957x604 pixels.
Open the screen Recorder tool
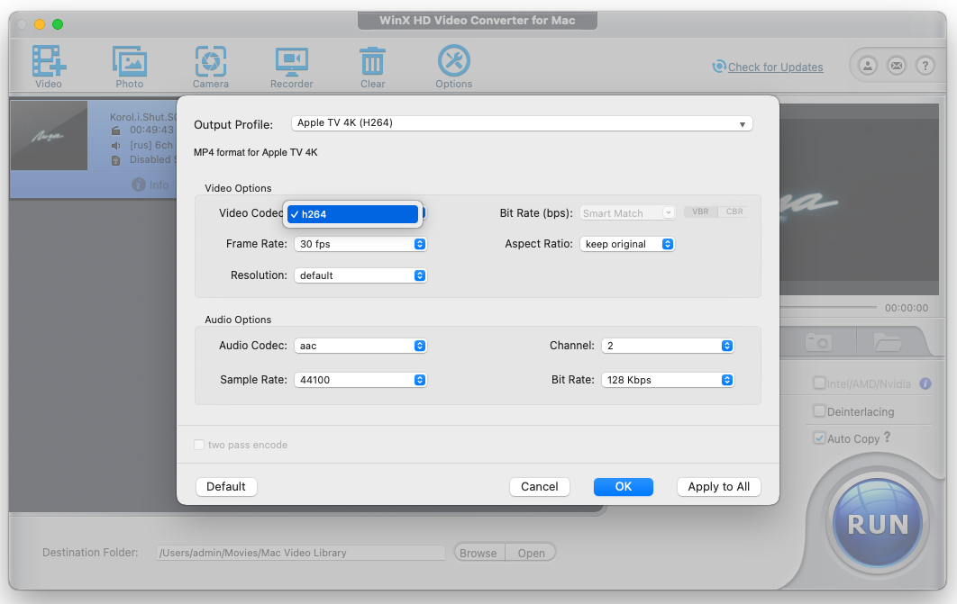pyautogui.click(x=291, y=63)
